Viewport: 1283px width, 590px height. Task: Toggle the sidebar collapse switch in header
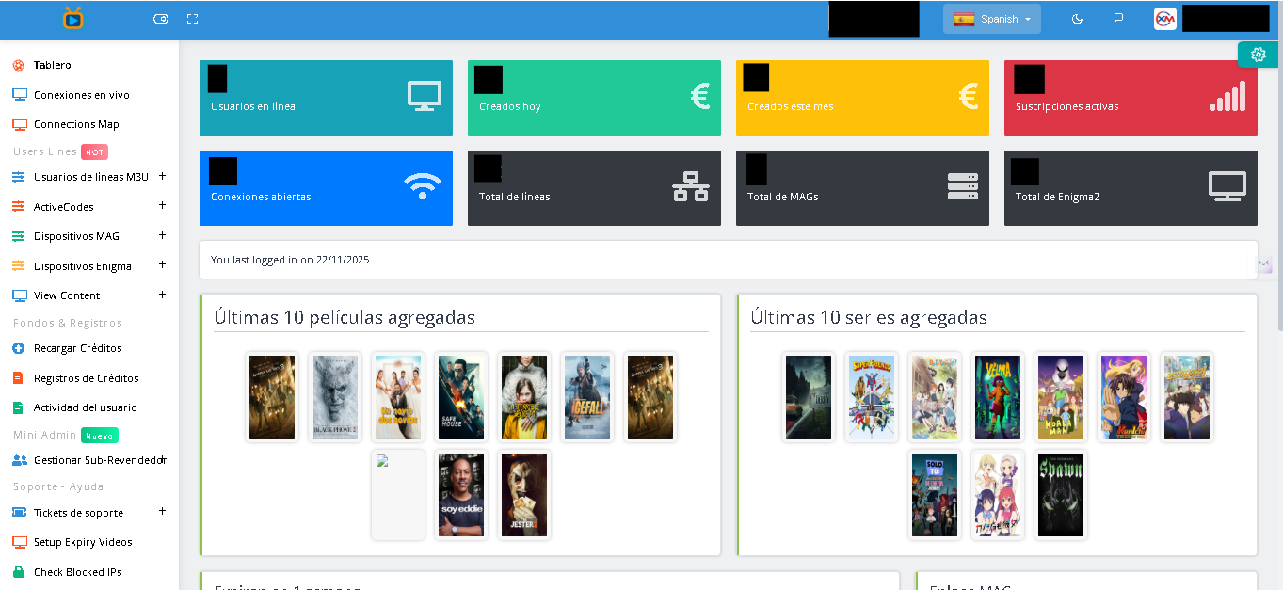coord(160,19)
